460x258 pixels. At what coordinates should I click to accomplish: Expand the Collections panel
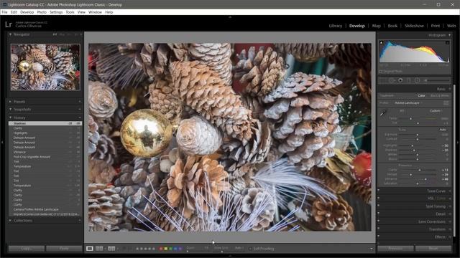10,221
